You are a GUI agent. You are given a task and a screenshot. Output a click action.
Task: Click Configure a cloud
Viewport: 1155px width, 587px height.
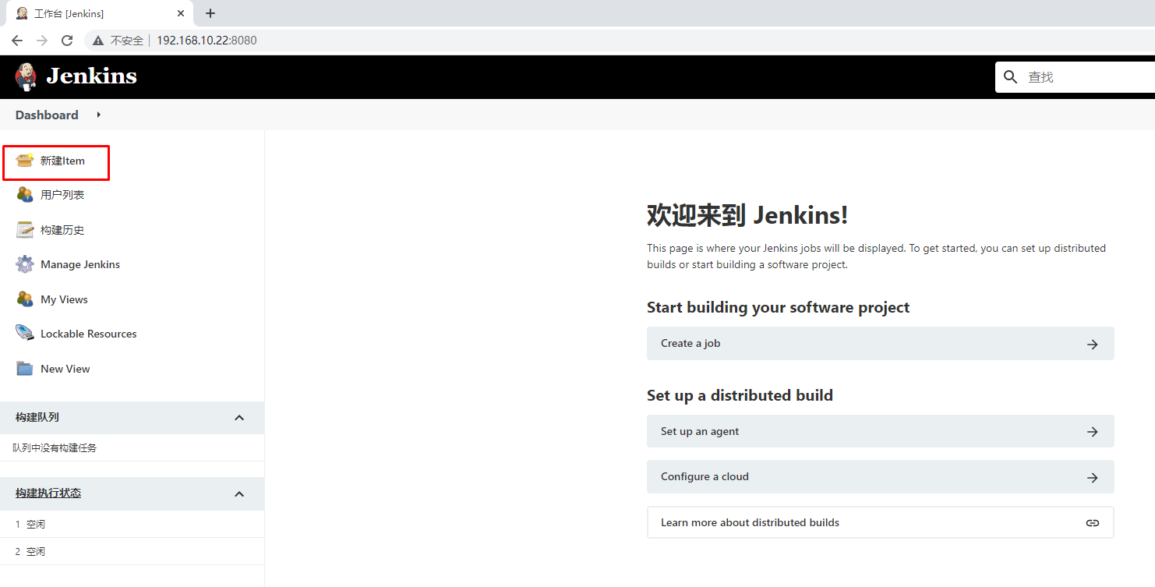click(x=880, y=477)
